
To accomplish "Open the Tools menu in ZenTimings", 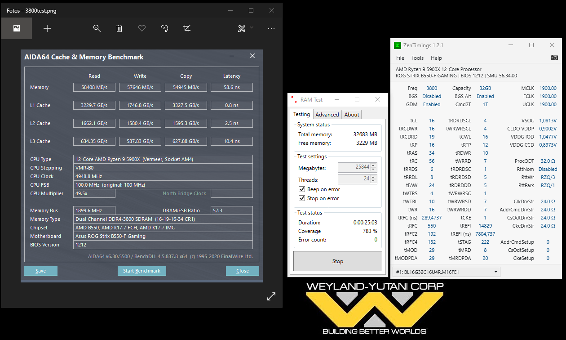I will tap(417, 58).
